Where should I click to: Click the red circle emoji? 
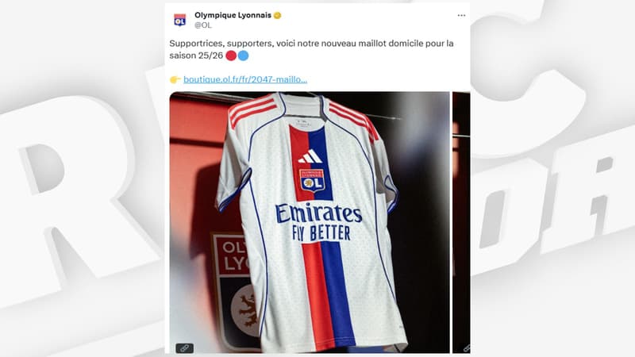click(231, 56)
